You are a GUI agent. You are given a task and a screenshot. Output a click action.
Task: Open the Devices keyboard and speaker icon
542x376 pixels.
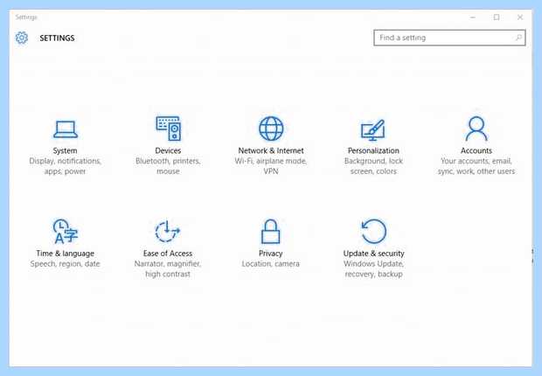click(x=168, y=129)
